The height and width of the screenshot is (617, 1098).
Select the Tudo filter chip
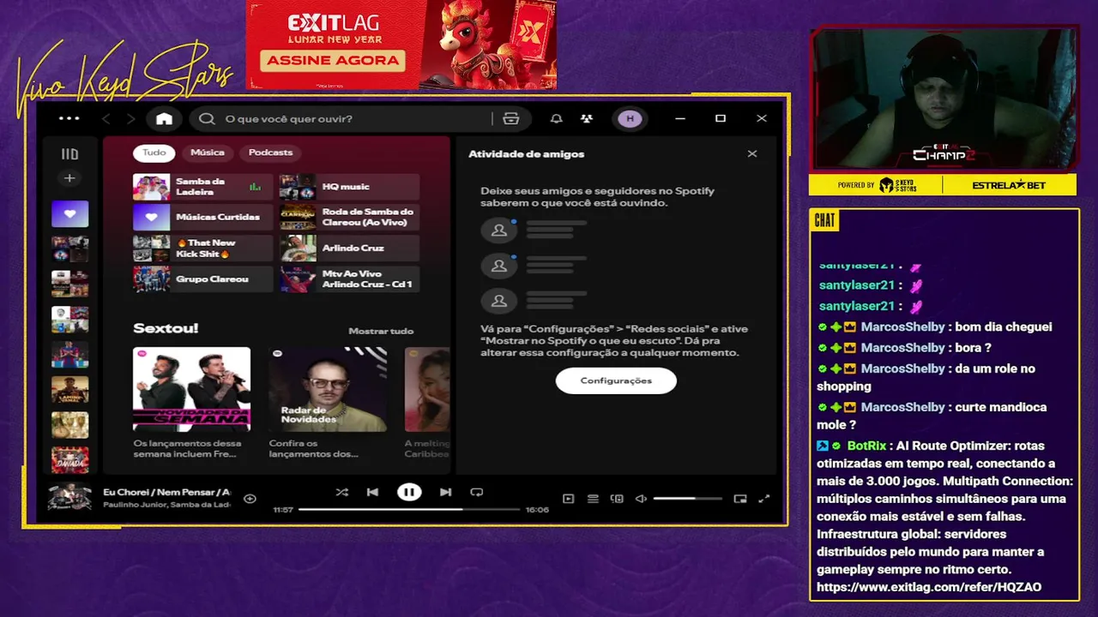(154, 153)
